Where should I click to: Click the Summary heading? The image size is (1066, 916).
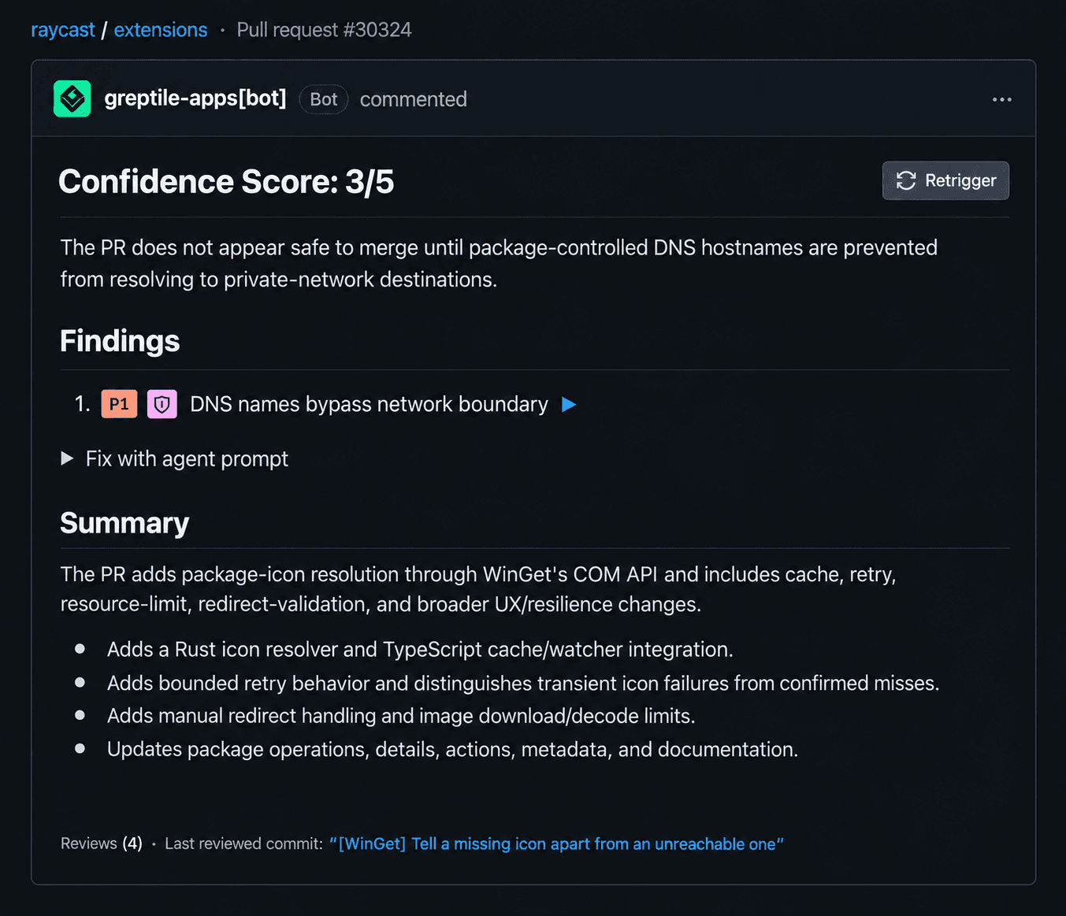124,523
